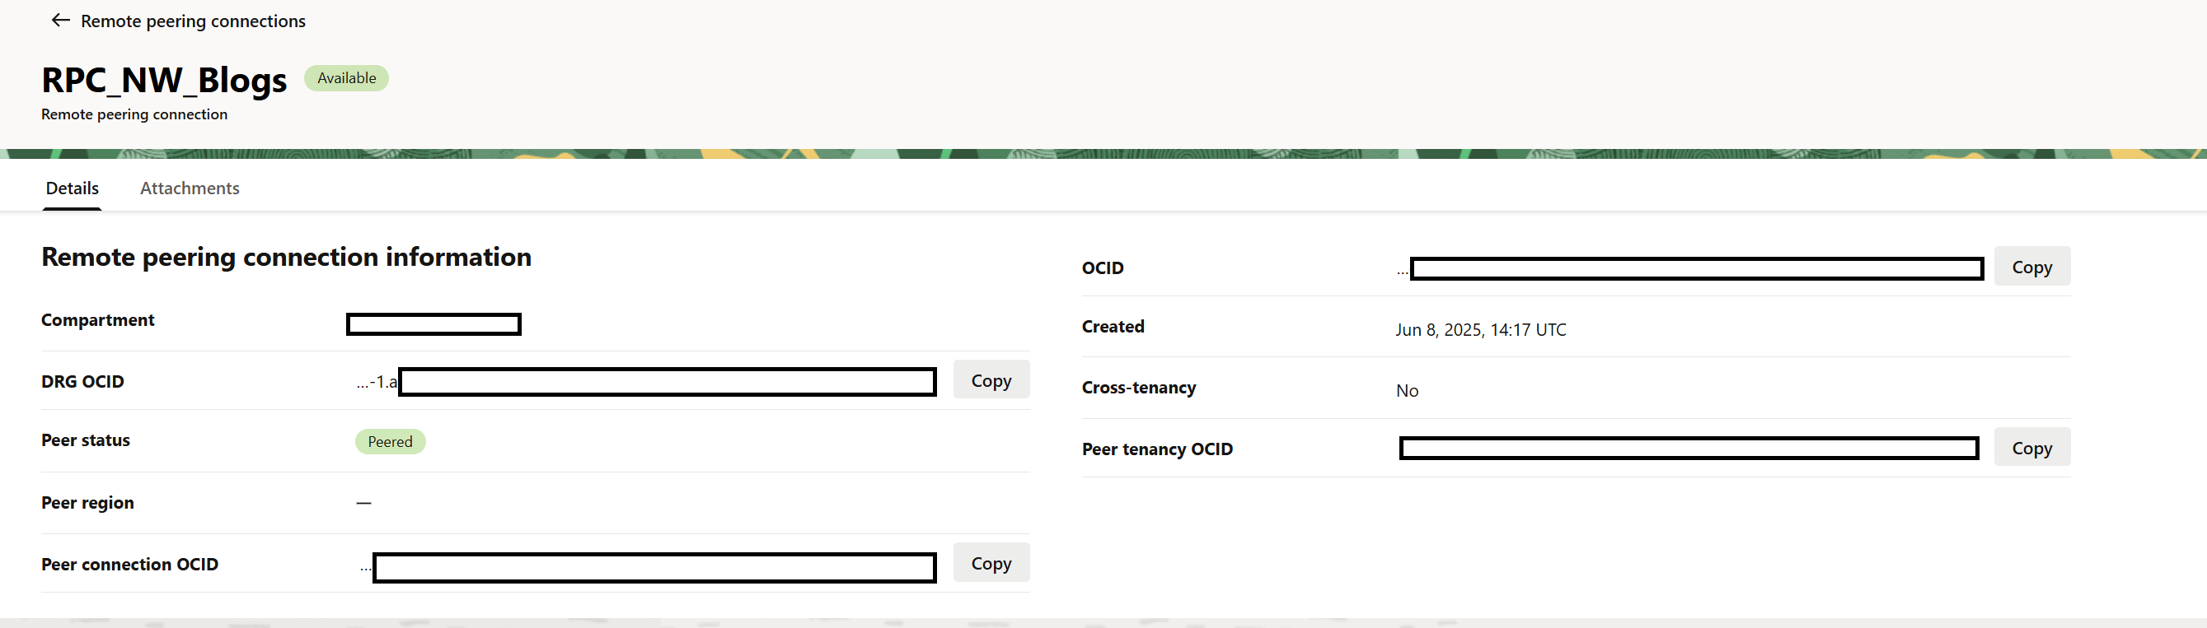Copy the Peer connection OCID

(991, 563)
